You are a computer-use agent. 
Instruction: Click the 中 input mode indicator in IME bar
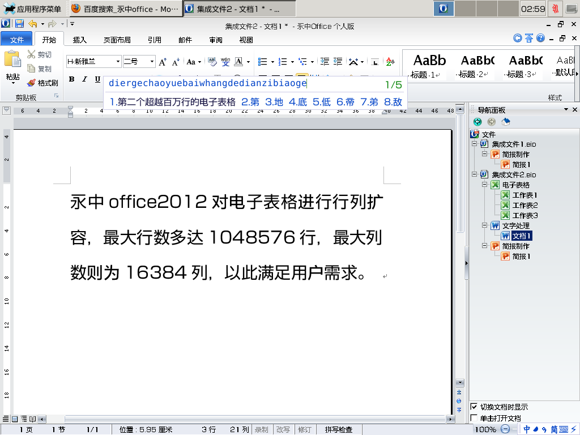tap(527, 429)
